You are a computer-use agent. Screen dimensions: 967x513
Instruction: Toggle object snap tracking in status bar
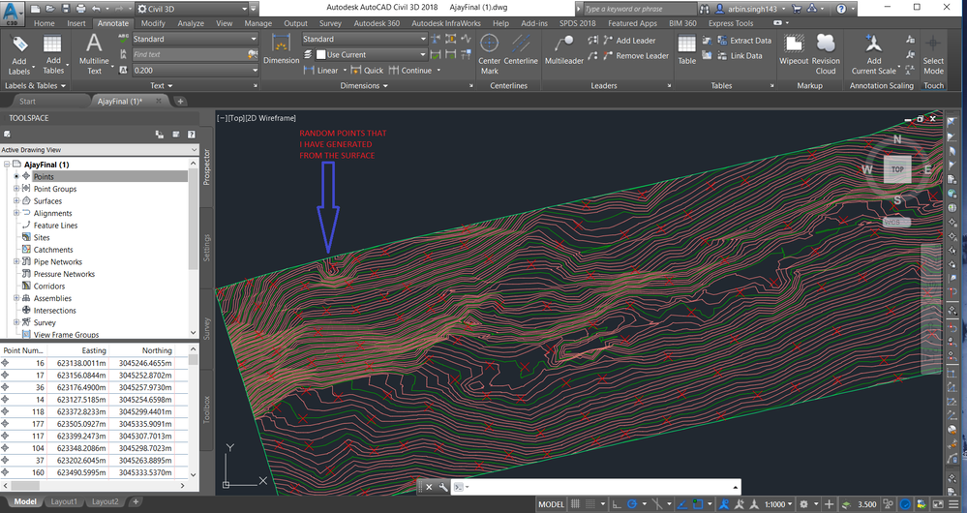pos(682,504)
